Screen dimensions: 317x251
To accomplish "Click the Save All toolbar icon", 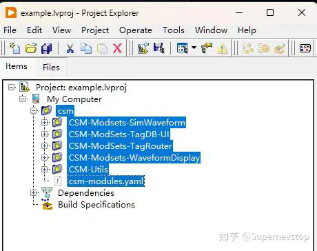I will [46, 48].
